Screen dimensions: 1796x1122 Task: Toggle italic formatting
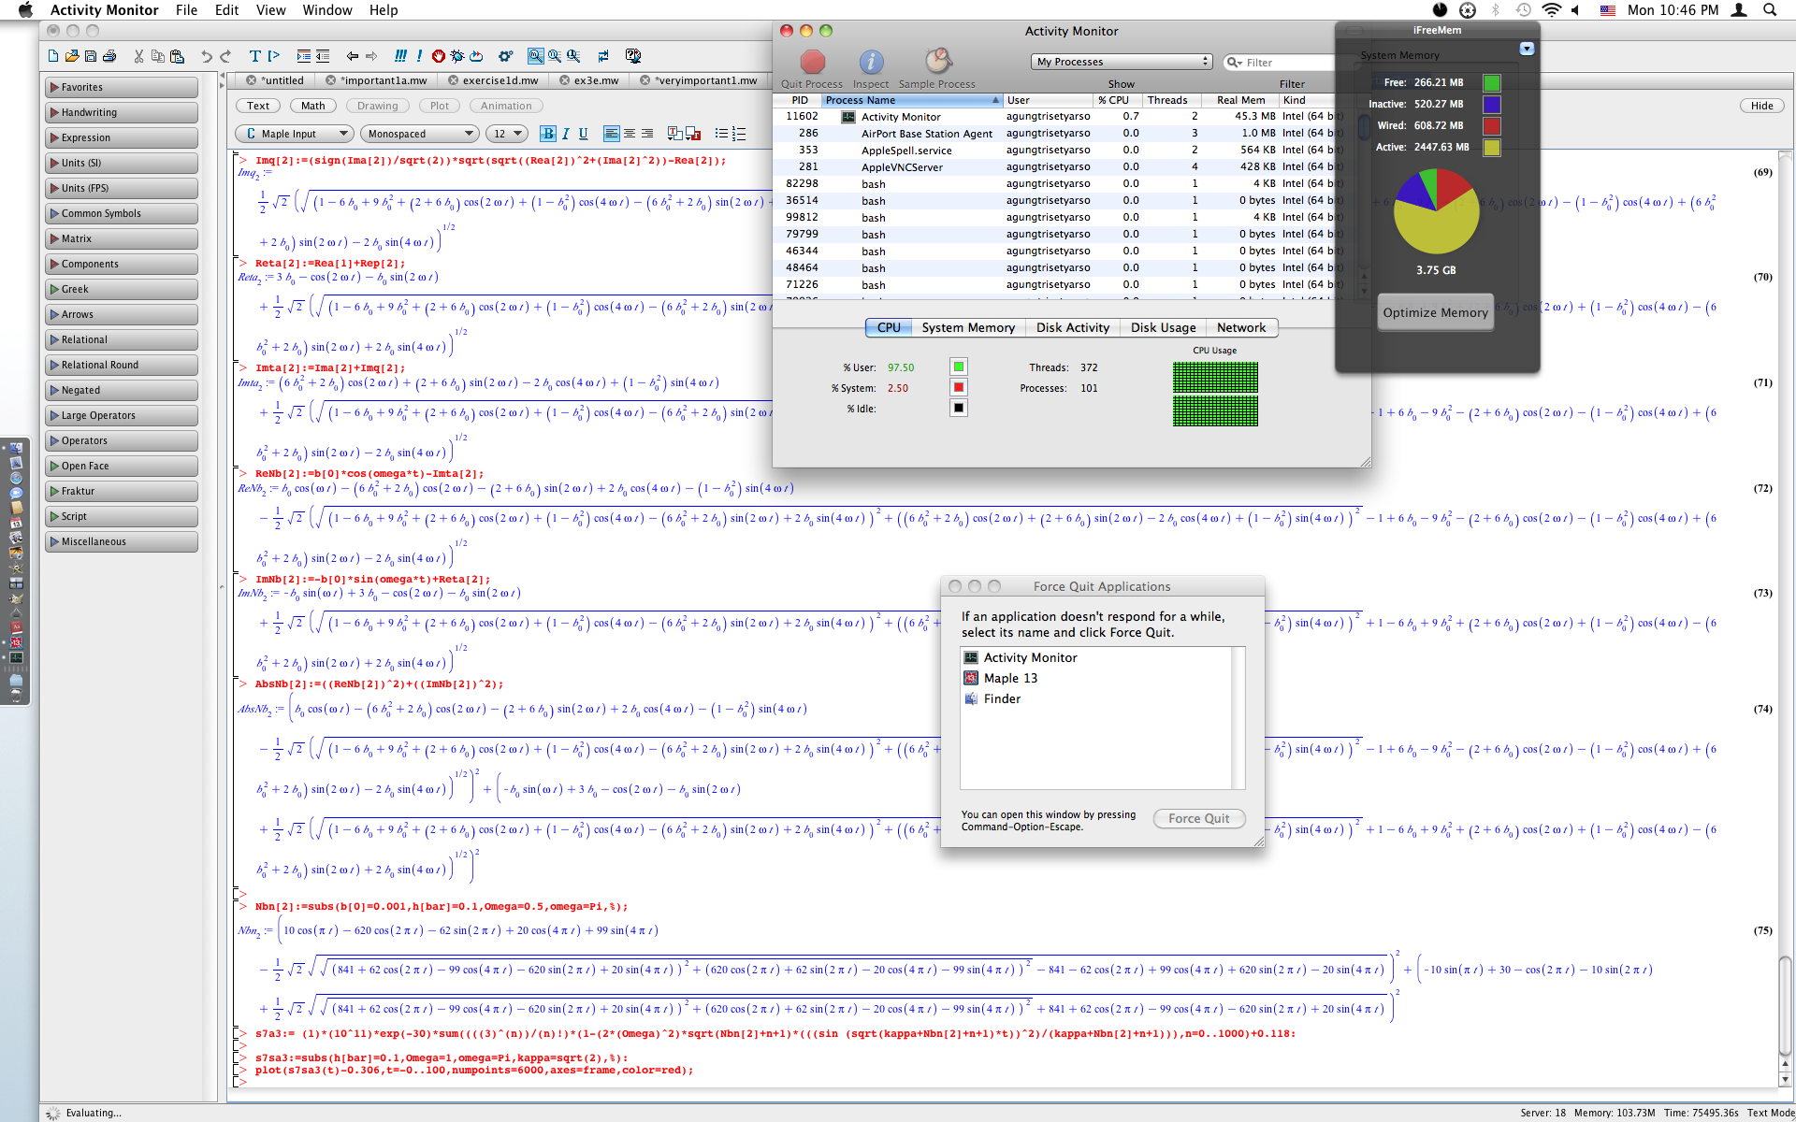coord(566,134)
